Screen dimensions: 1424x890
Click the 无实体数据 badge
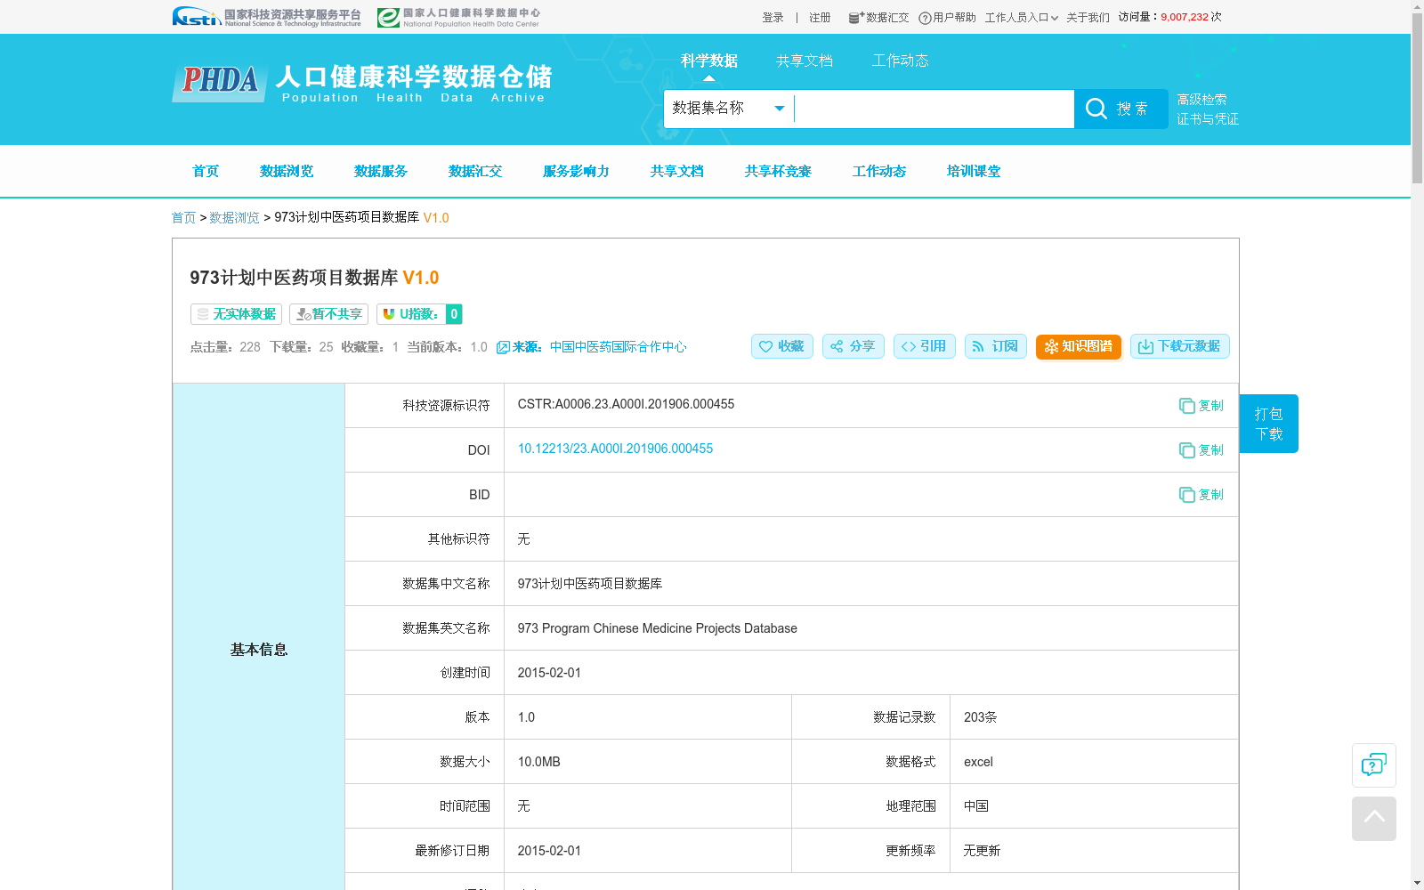click(236, 314)
